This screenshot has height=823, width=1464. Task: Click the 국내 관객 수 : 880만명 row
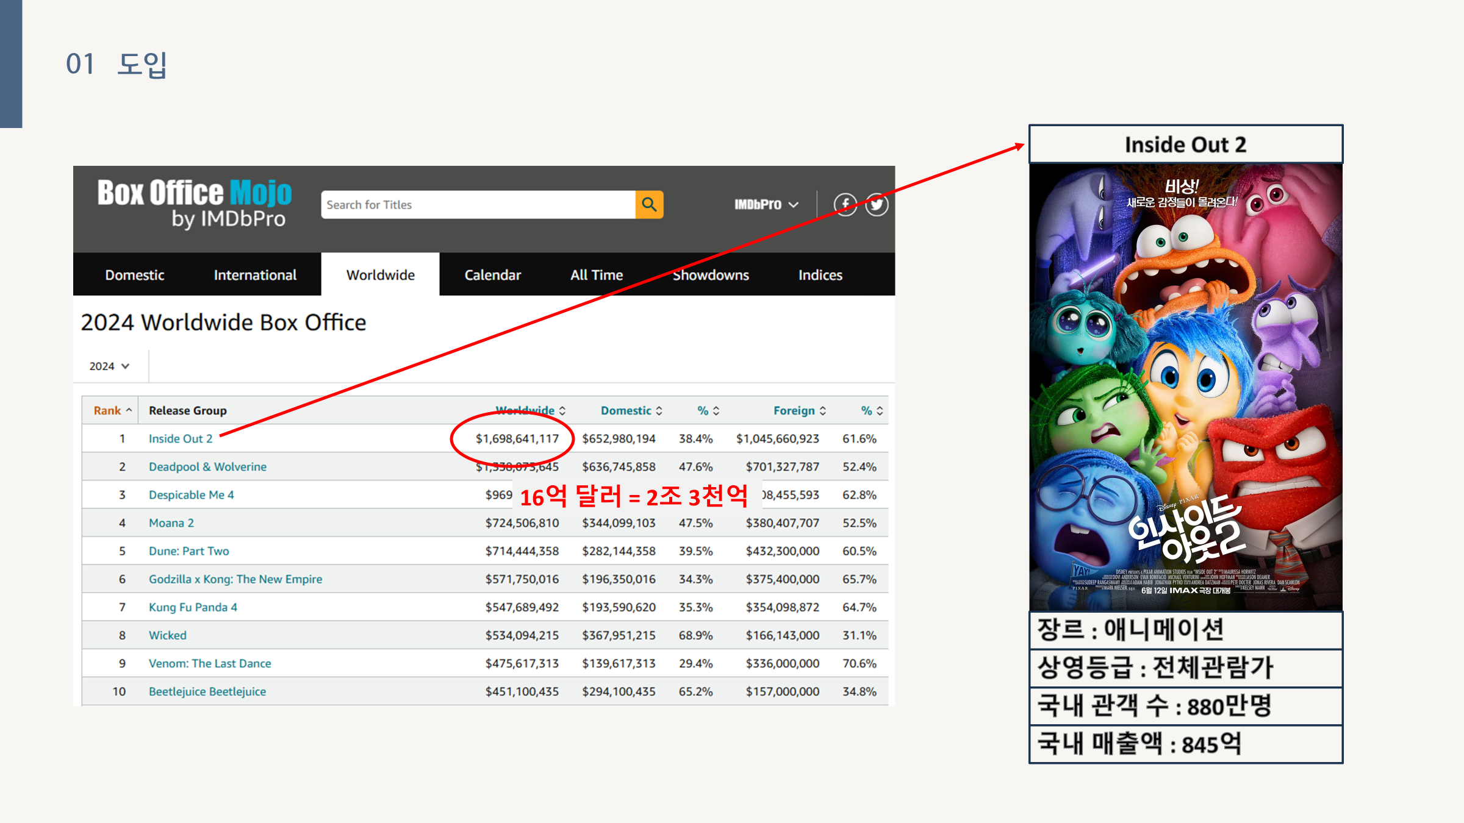click(x=1186, y=705)
